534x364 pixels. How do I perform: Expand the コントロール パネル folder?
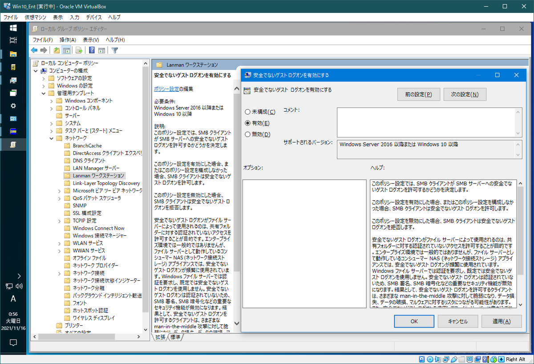[x=52, y=108]
